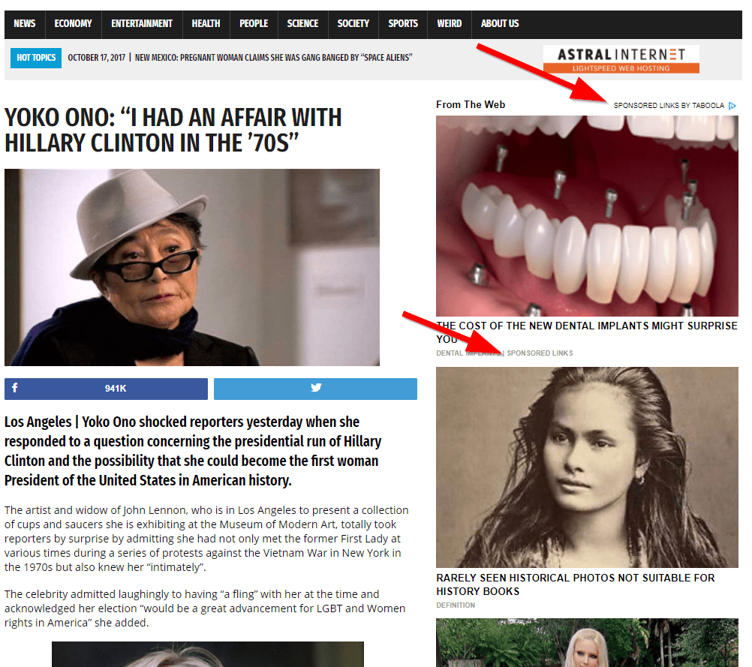This screenshot has width=752, height=667.
Task: Open the Science menu item
Action: (302, 23)
